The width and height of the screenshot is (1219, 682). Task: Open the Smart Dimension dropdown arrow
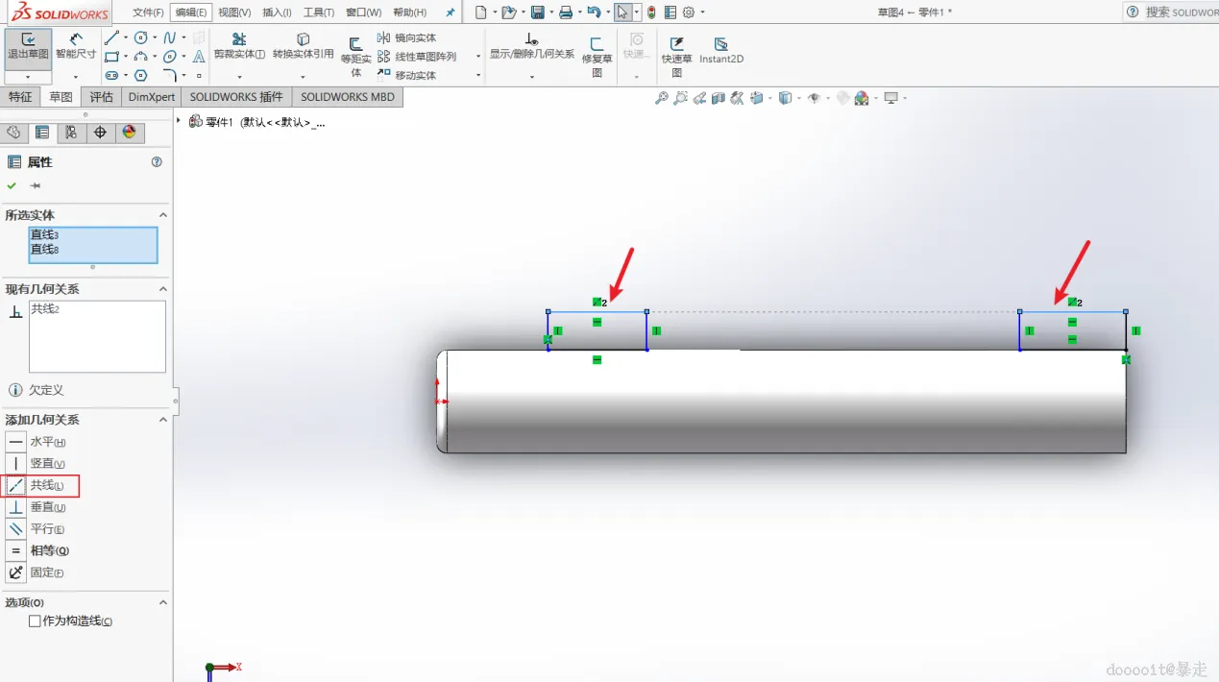(x=76, y=77)
